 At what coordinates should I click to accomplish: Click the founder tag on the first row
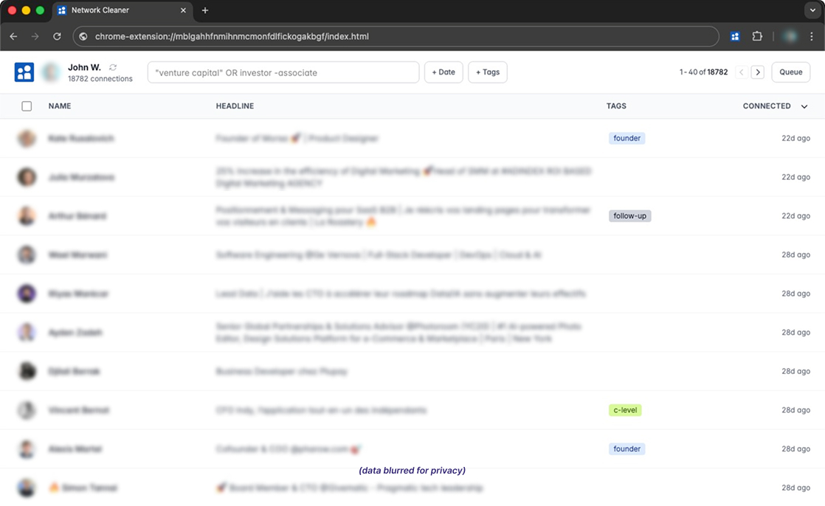626,138
